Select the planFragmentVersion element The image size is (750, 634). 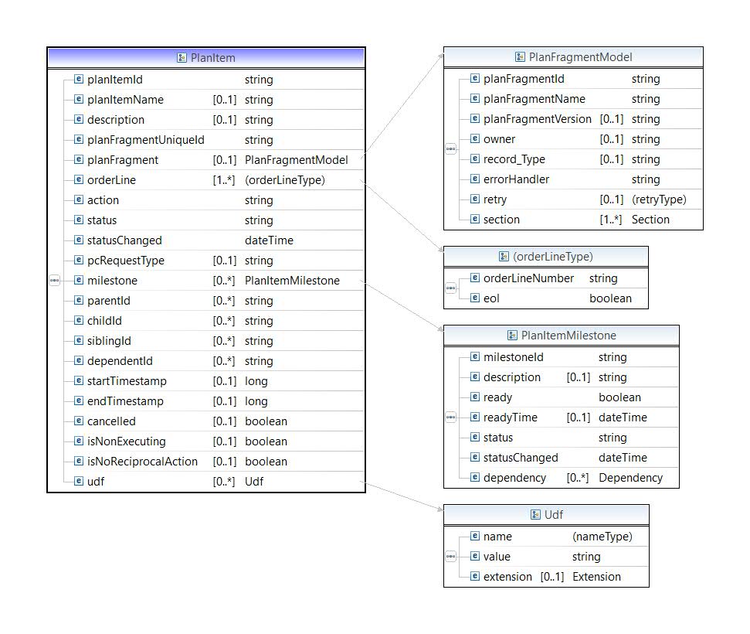click(x=537, y=119)
